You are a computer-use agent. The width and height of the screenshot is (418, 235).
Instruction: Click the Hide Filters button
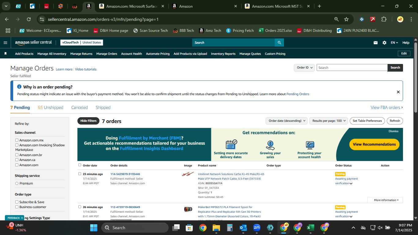click(88, 121)
